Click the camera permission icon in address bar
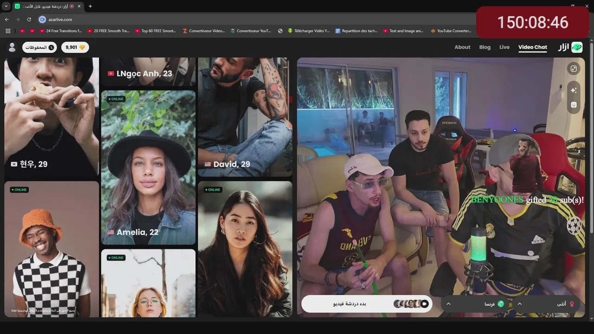Image resolution: width=594 pixels, height=334 pixels. [x=42, y=19]
